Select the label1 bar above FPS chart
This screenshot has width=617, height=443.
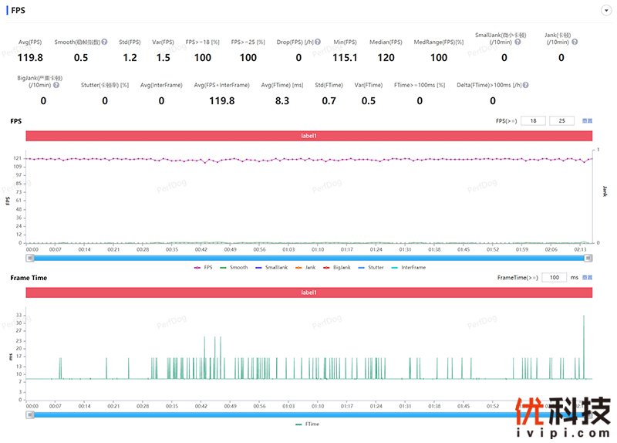click(308, 136)
